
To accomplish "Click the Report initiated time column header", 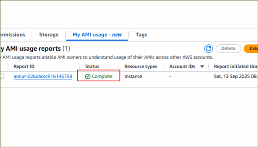I will tap(236, 66).
